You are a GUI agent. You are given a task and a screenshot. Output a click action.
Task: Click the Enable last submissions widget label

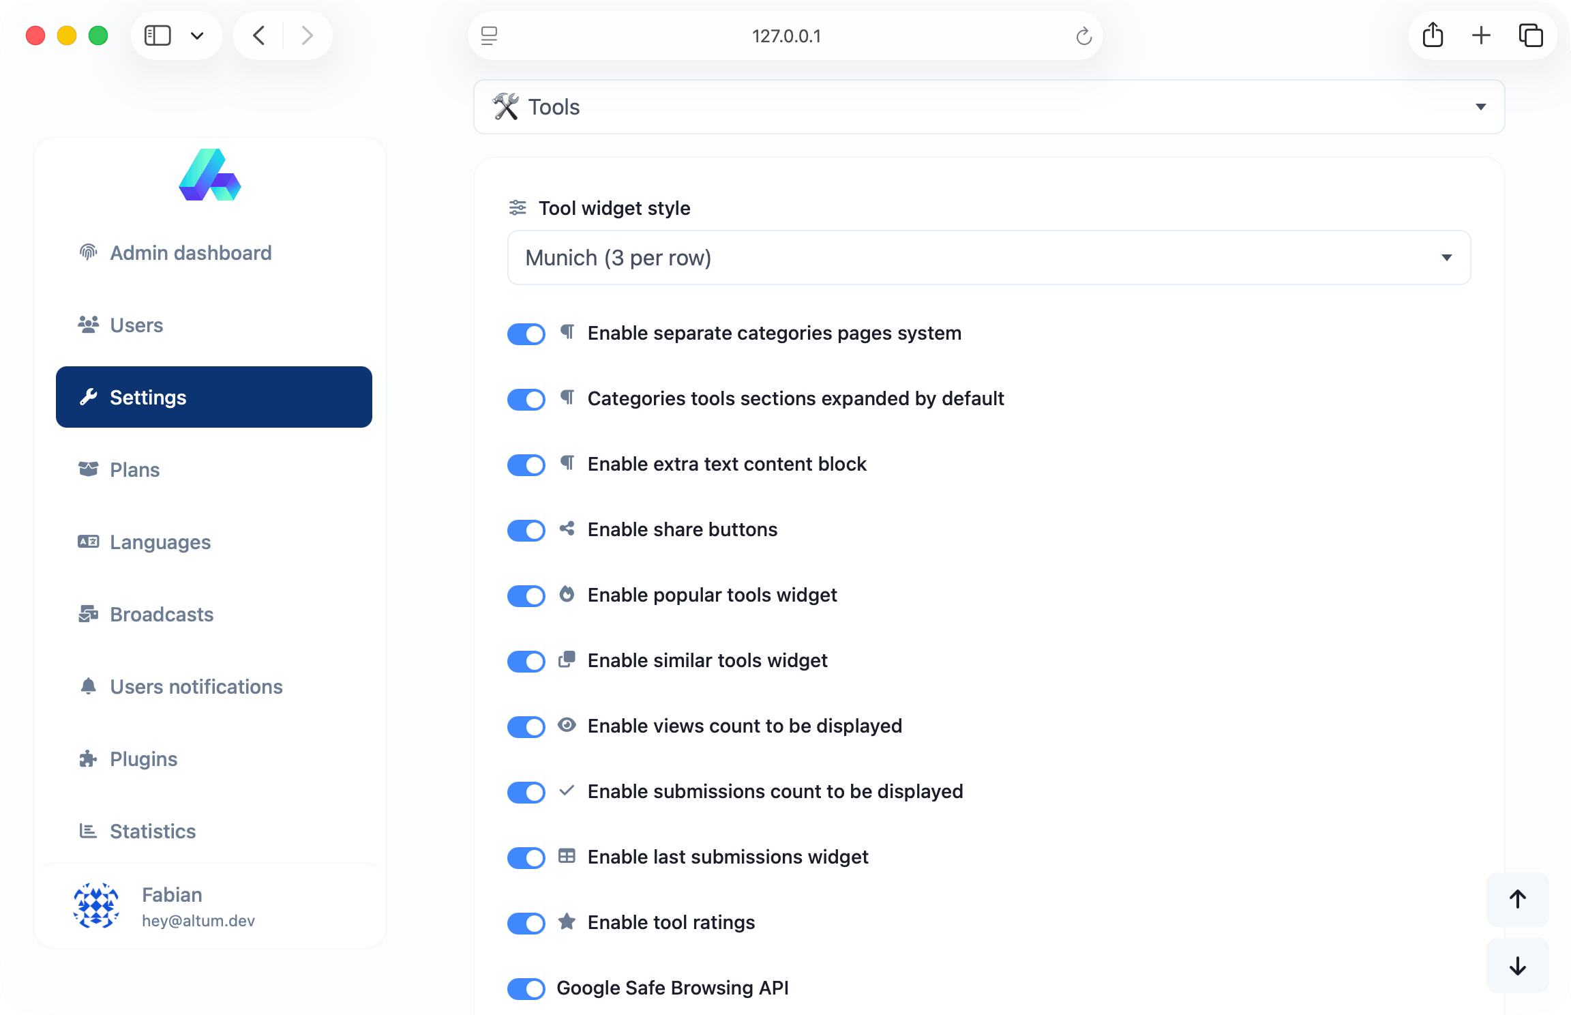[x=728, y=857]
